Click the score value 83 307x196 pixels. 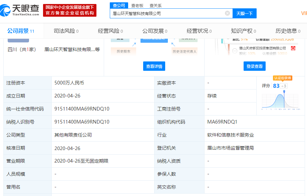point(276,86)
